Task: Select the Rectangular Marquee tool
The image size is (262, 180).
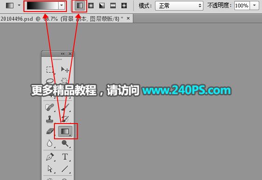Action: point(50,69)
